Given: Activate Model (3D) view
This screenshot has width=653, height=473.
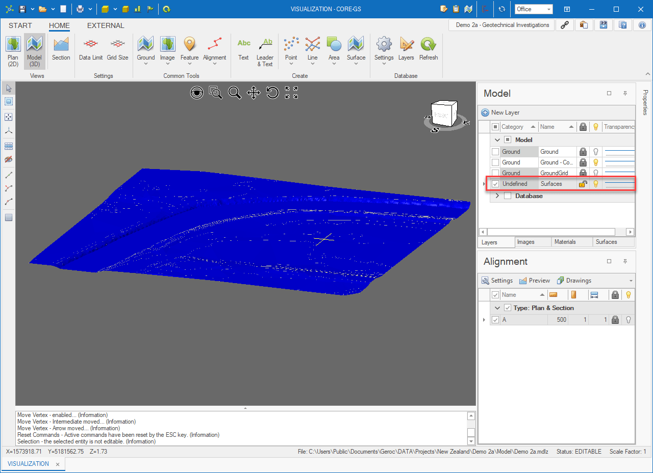Looking at the screenshot, I should tap(34, 51).
